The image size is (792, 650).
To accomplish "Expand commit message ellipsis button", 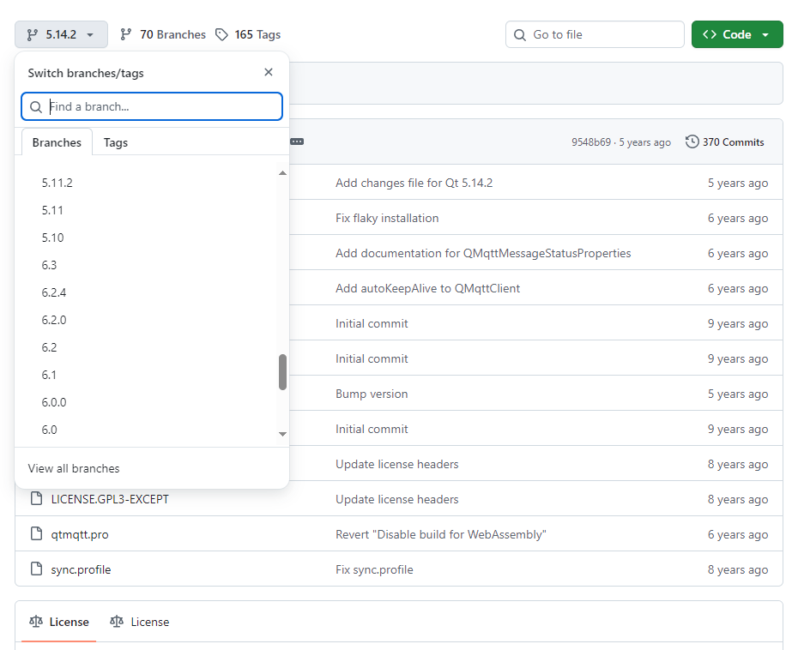I will pos(297,141).
